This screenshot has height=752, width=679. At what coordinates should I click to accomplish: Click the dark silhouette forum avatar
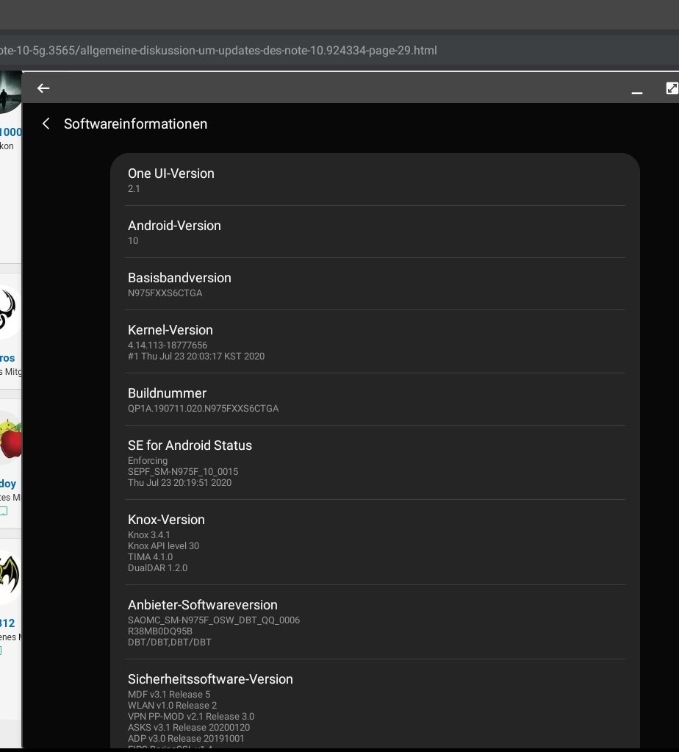[x=10, y=91]
